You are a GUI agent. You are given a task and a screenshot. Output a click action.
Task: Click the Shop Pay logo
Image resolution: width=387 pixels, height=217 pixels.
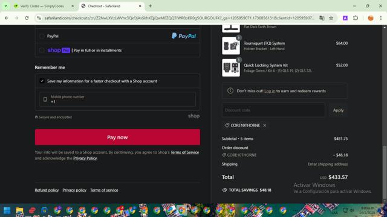[x=59, y=50]
